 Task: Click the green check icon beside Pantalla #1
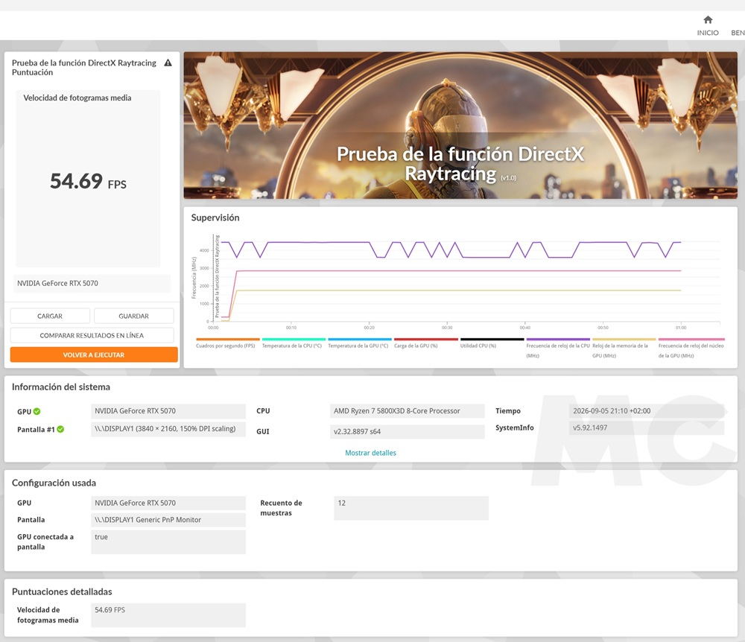point(60,429)
